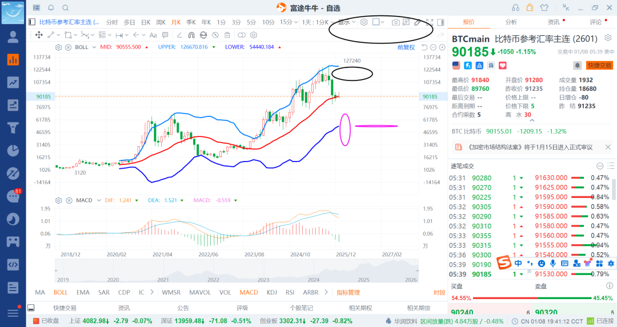Toggle the linked drawings sync icon
This screenshot has width=617, height=327.
point(203,35)
